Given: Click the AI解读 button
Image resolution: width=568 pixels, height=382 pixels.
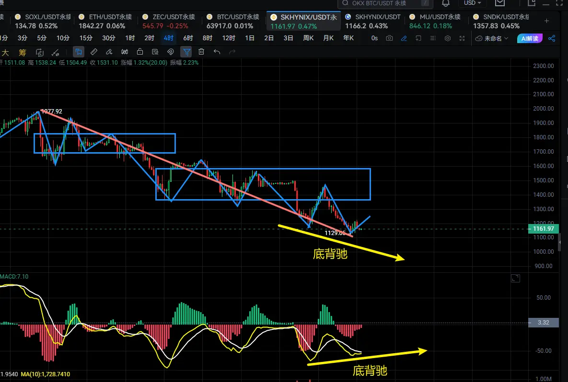Looking at the screenshot, I should pos(530,38).
